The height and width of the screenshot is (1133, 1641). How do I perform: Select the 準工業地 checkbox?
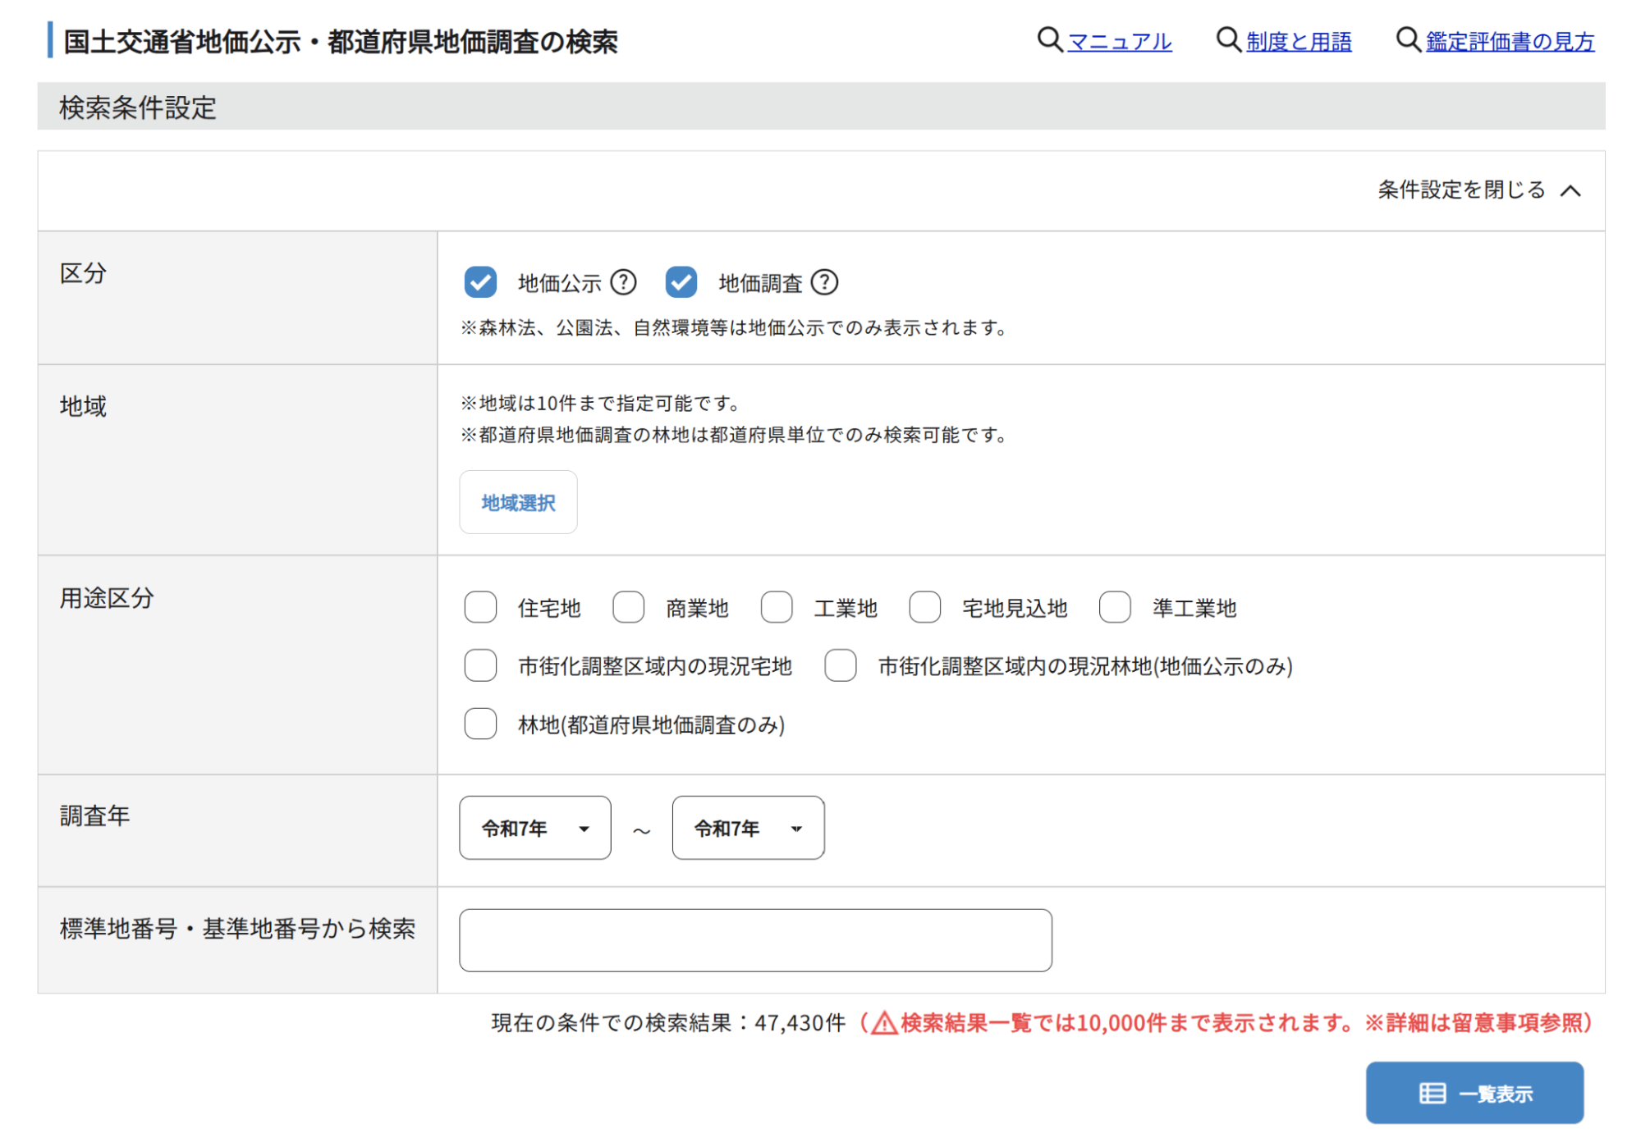point(1115,608)
